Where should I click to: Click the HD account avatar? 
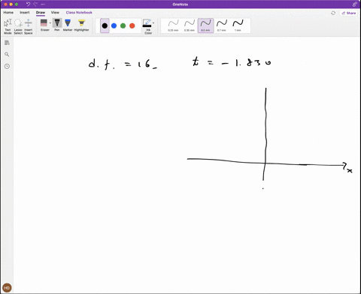[7, 288]
